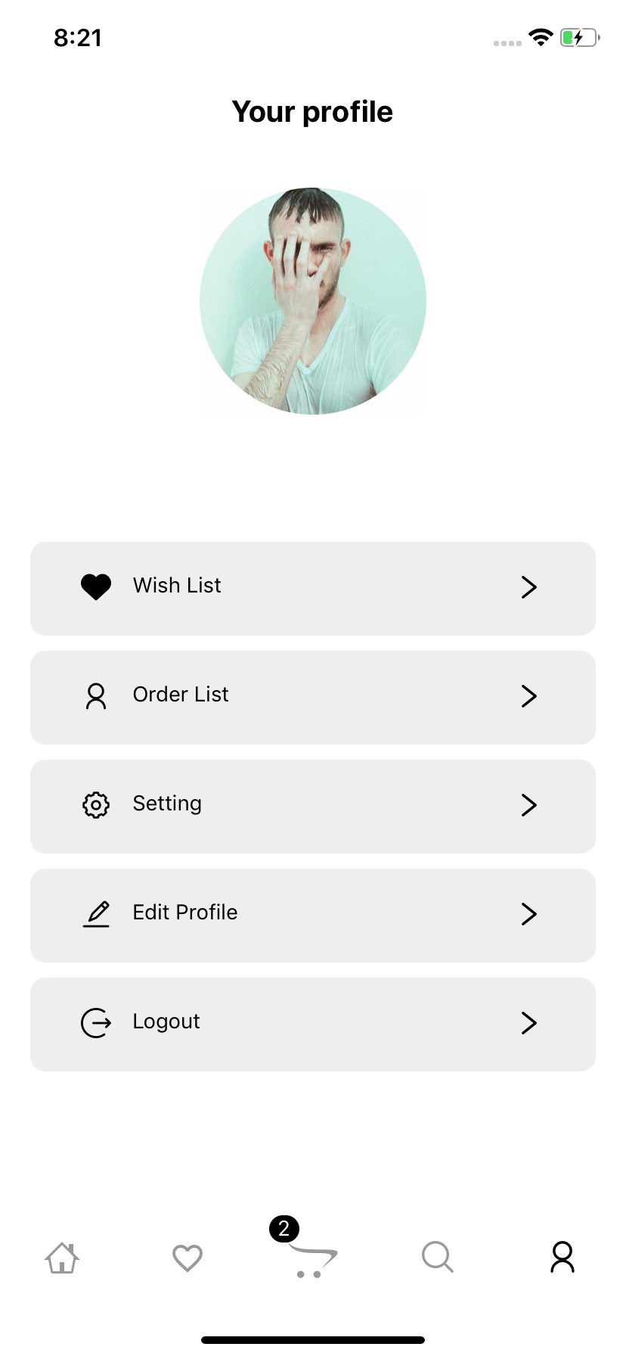Image resolution: width=626 pixels, height=1356 pixels.
Task: Tap the heart icon beside Wish List
Action: pos(96,586)
